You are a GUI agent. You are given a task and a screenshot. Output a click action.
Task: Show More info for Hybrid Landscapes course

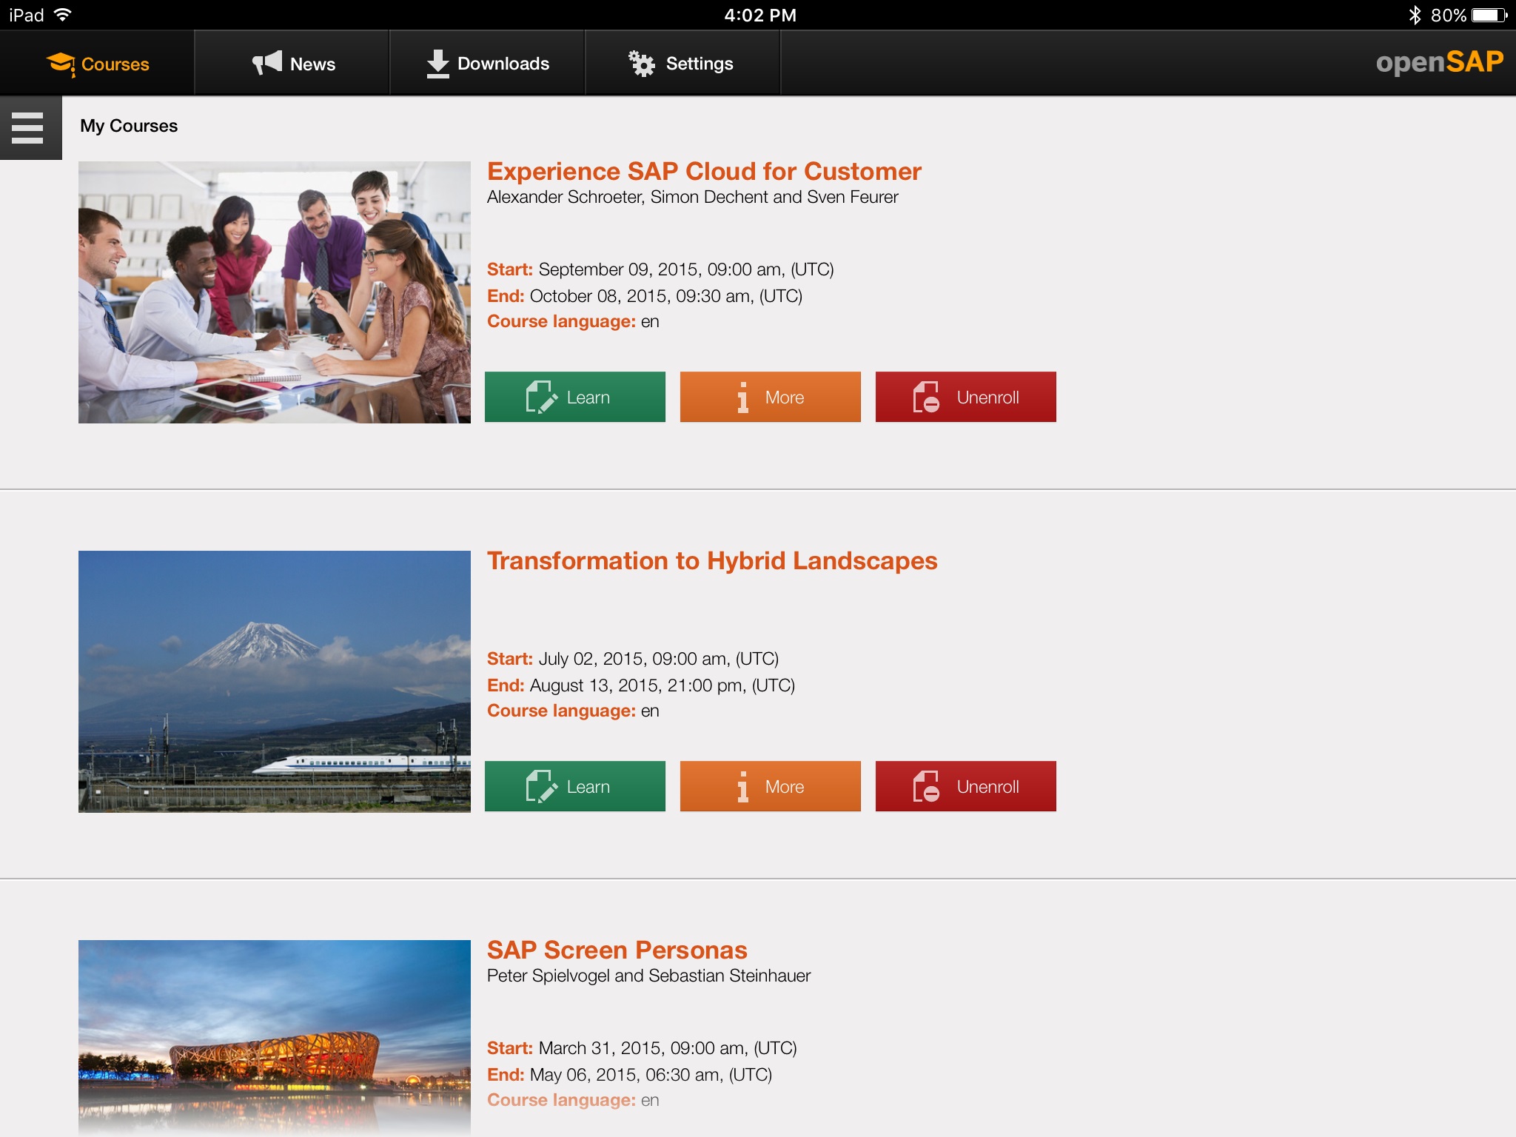coord(770,787)
